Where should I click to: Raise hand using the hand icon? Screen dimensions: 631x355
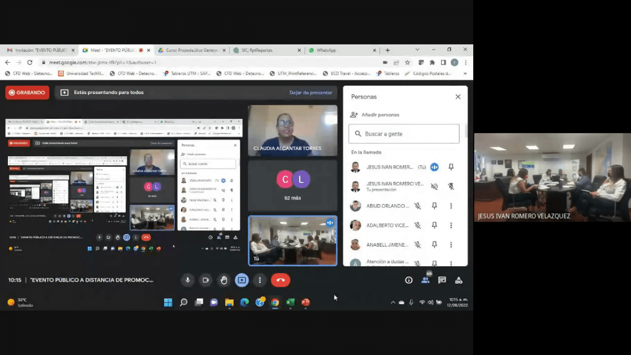(224, 280)
